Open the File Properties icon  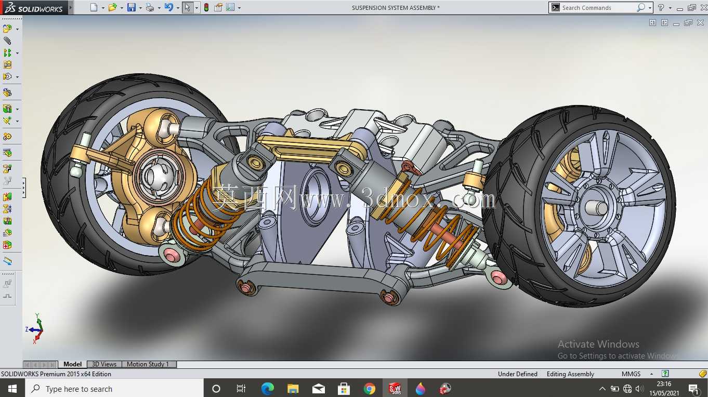pos(218,7)
